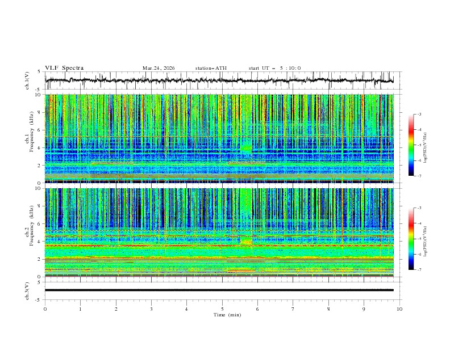450x347 pixels.
Task: Click the ch.2 spectrogram color scale bar
Action: 411,239
